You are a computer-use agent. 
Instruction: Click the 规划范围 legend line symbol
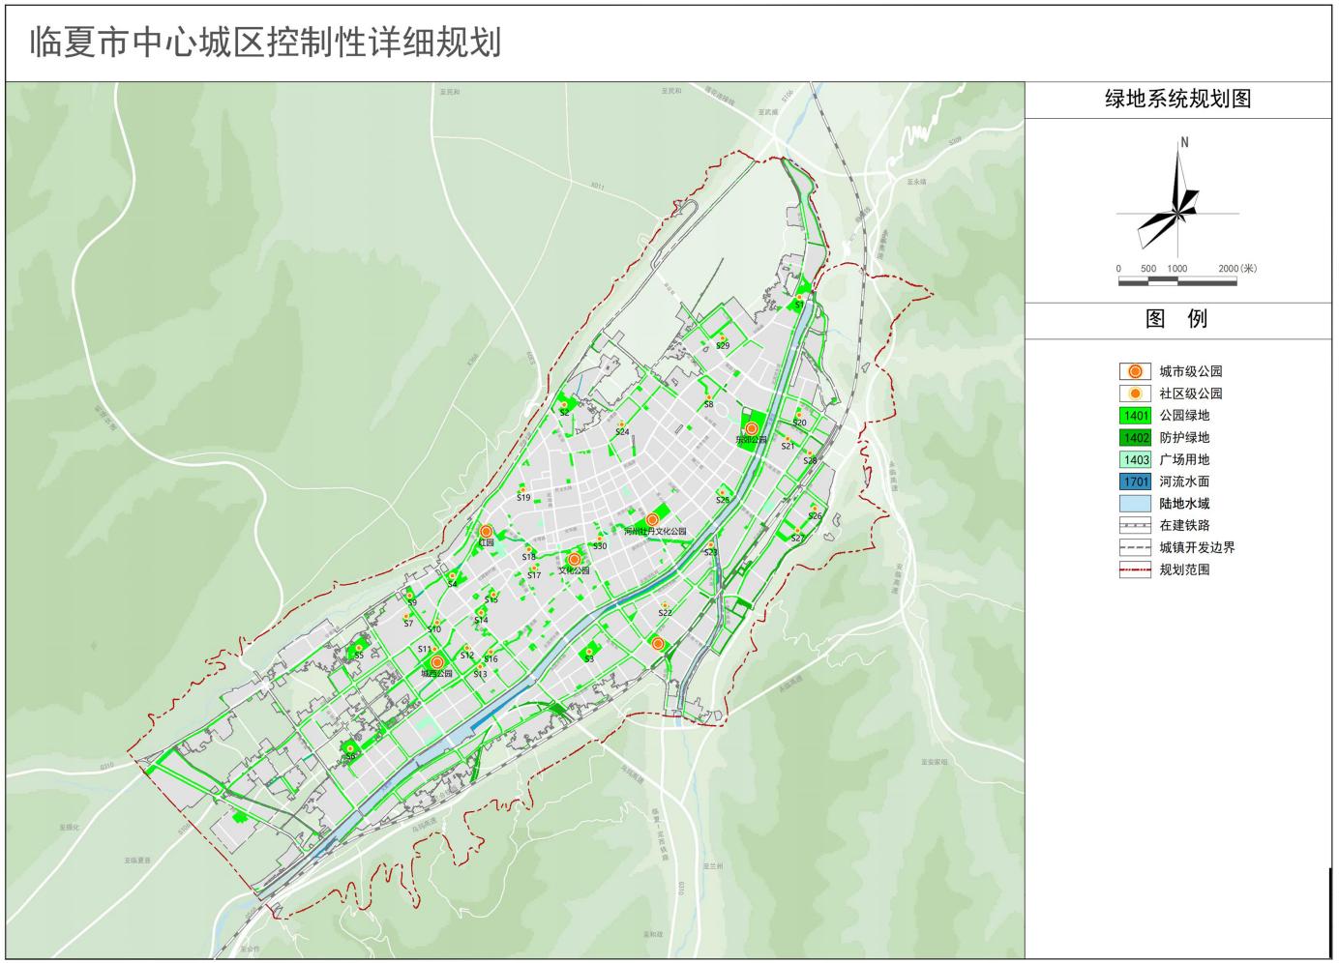click(1135, 569)
